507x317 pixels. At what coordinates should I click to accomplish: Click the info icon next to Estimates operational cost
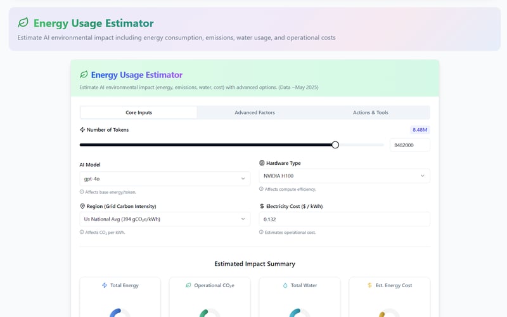(261, 232)
